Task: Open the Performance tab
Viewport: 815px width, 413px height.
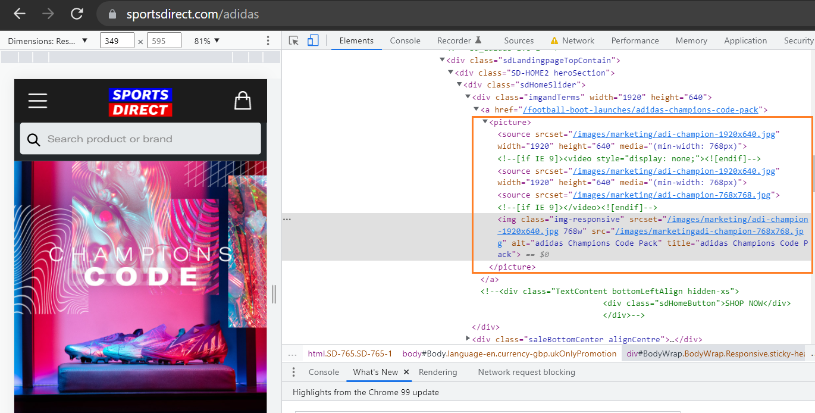Action: point(635,40)
